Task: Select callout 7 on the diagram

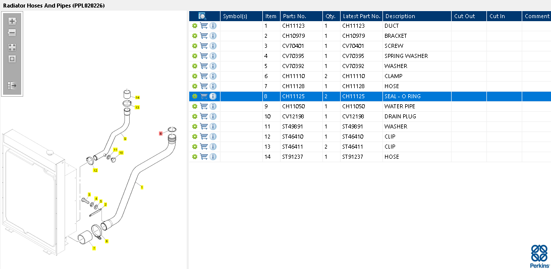Action: point(94,248)
